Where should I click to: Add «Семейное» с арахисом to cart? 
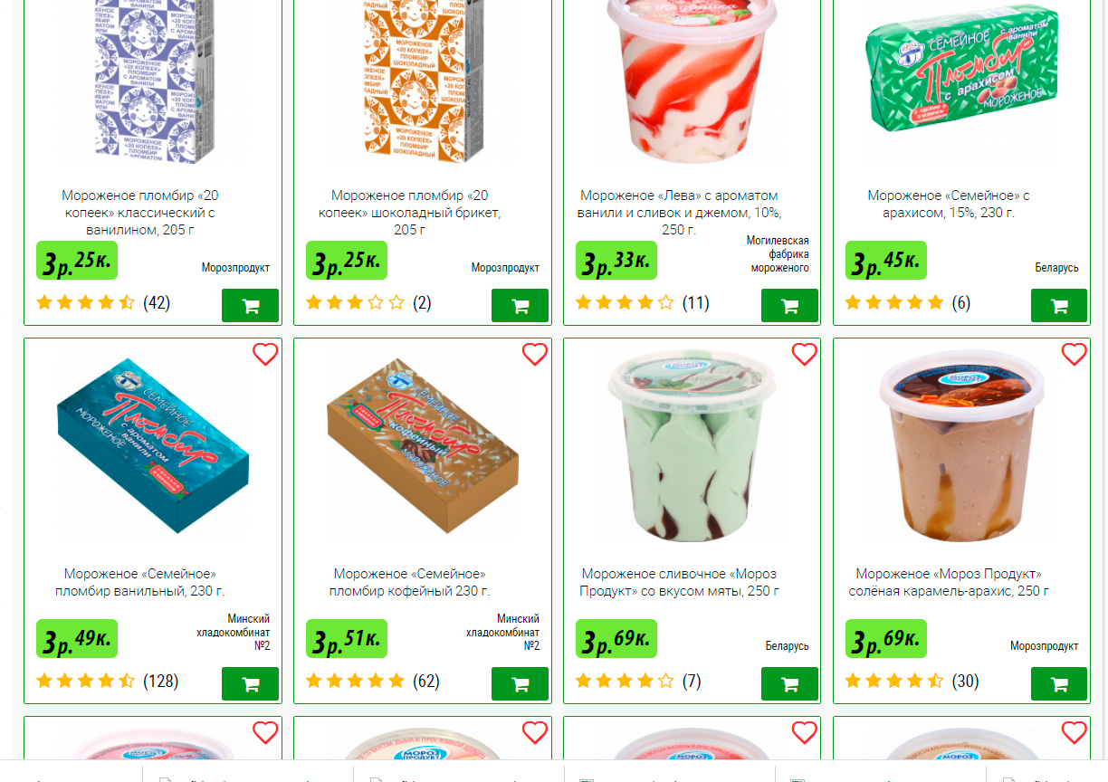[x=1059, y=306]
